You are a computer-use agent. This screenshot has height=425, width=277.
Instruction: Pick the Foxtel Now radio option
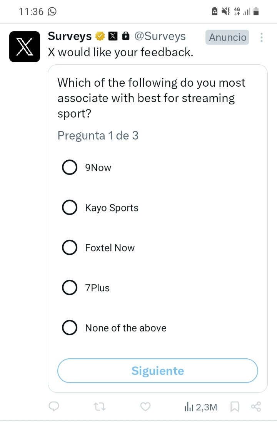coord(69,248)
